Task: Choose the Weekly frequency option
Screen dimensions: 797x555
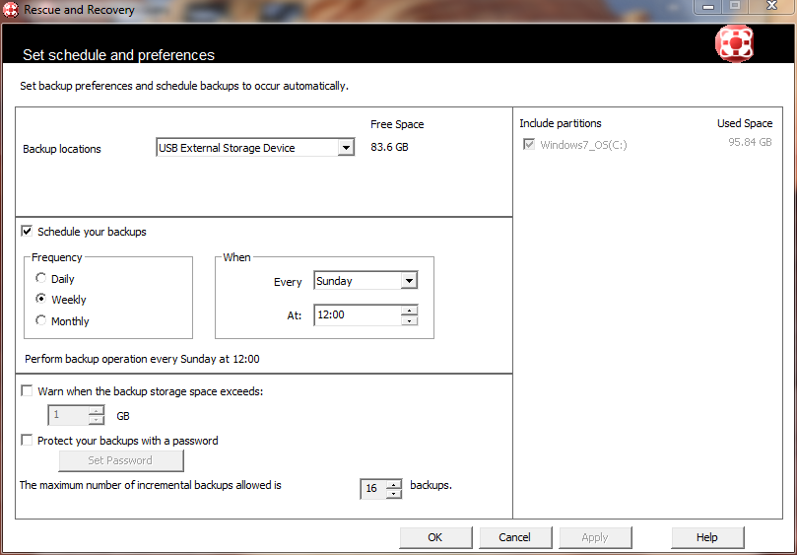Action: [40, 300]
